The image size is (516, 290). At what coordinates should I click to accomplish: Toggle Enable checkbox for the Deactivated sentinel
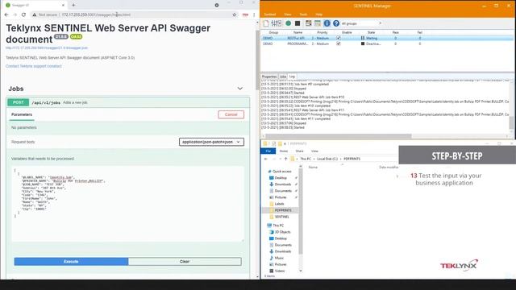tap(339, 43)
